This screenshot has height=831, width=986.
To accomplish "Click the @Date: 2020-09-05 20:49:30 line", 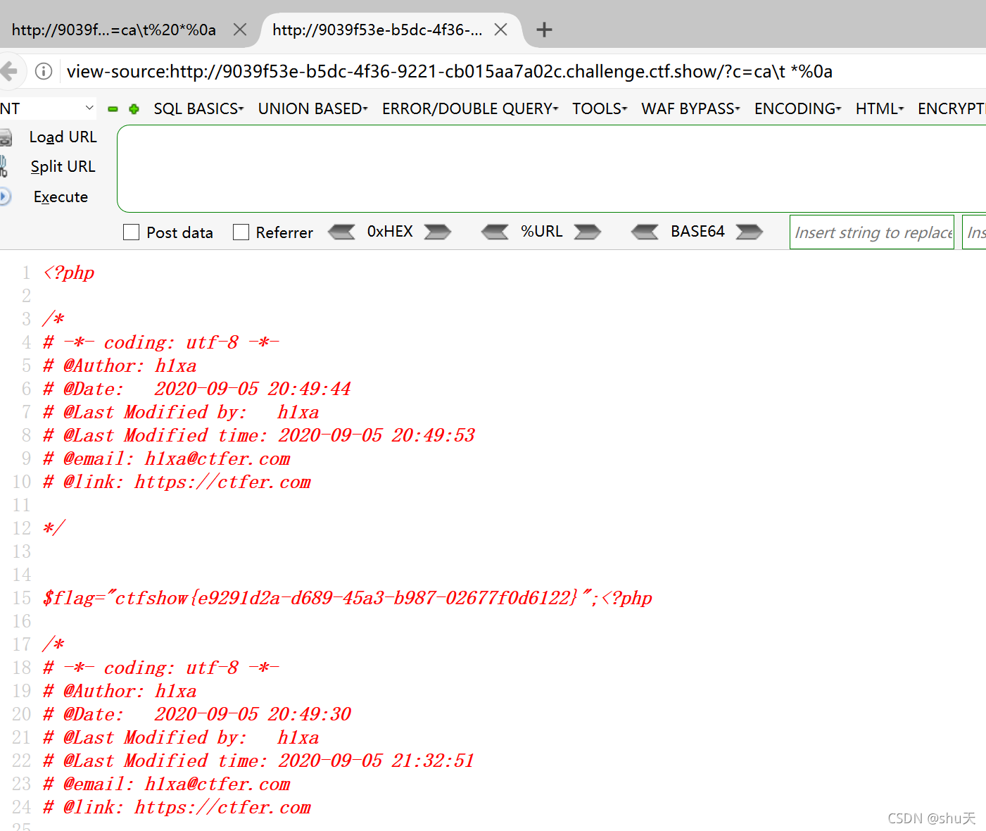I will [196, 714].
